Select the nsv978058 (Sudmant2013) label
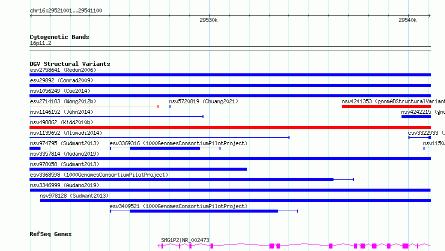This screenshot has height=251, width=445. pyautogui.click(x=64, y=164)
